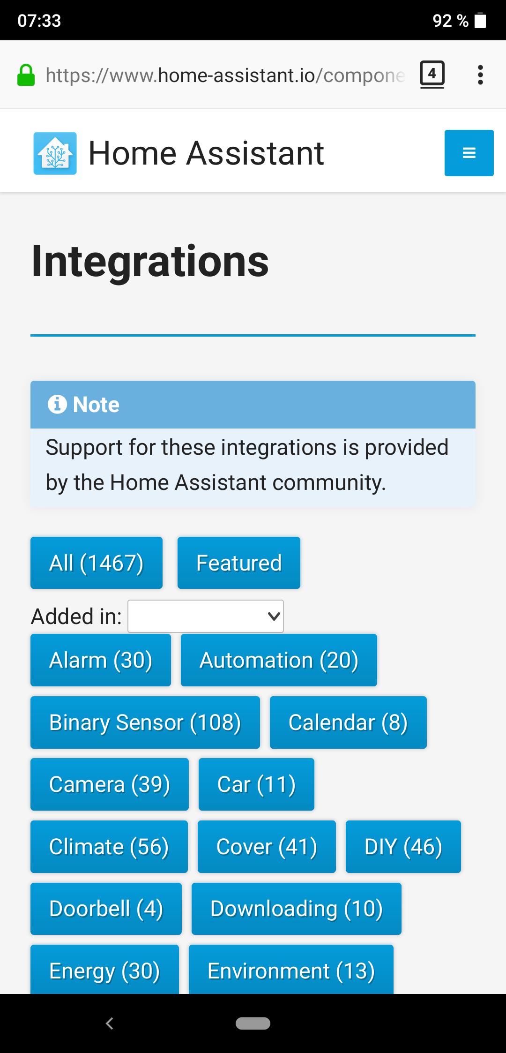Open the Binary Sensor (108) category
Screen dimensions: 506x1053
tap(145, 722)
